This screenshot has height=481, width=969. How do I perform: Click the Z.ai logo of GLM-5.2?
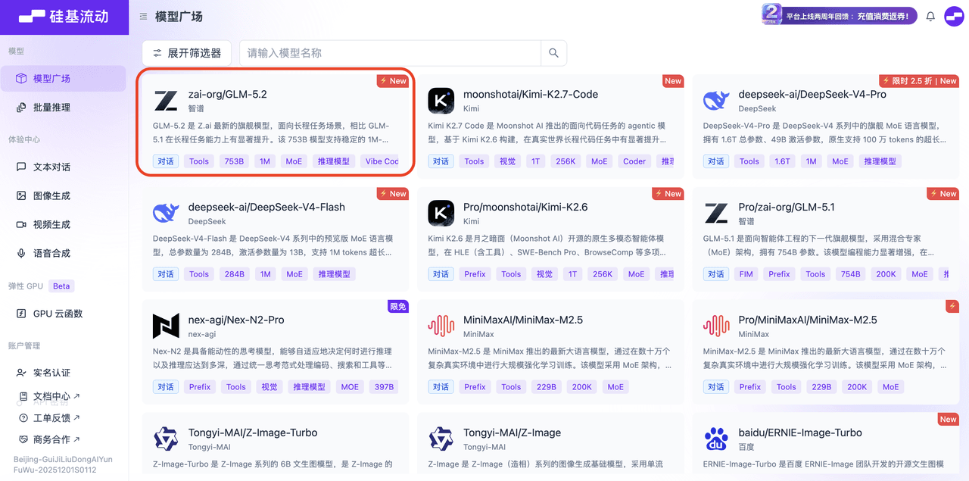(x=166, y=101)
